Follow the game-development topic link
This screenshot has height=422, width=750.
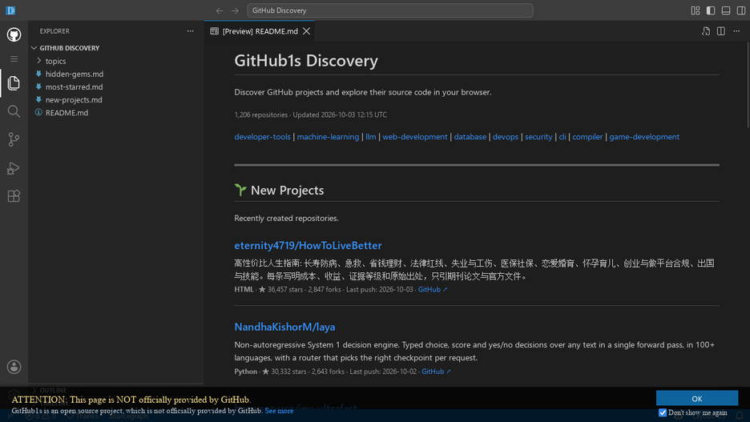[643, 137]
